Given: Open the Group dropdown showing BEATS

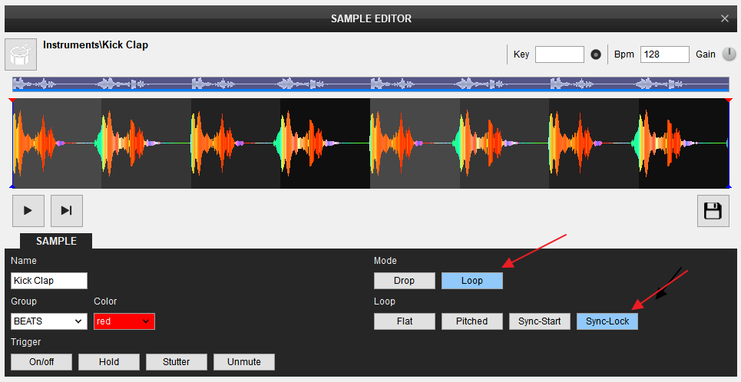Looking at the screenshot, I should 48,321.
